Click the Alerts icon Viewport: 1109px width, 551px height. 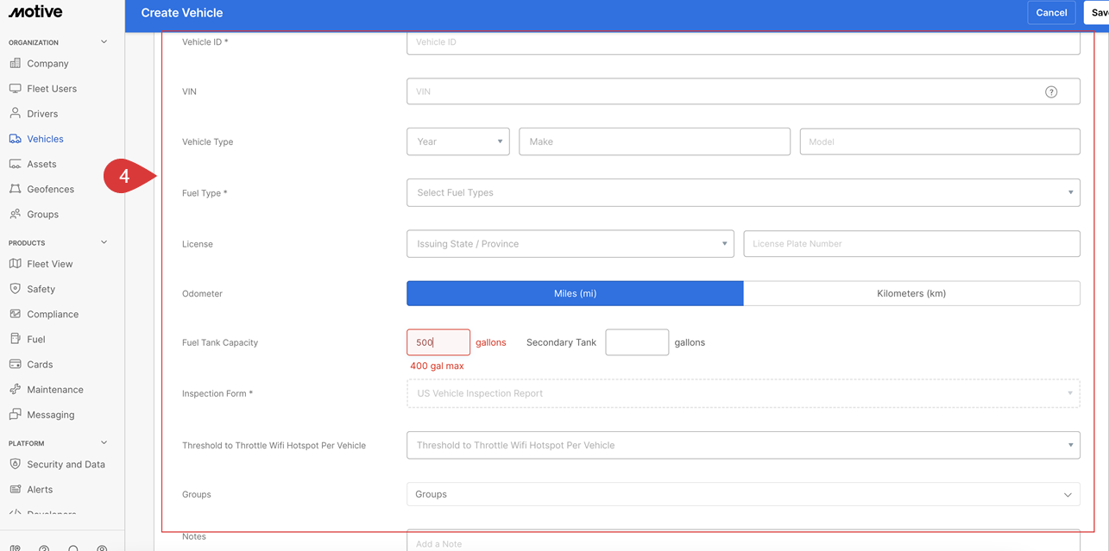[15, 488]
